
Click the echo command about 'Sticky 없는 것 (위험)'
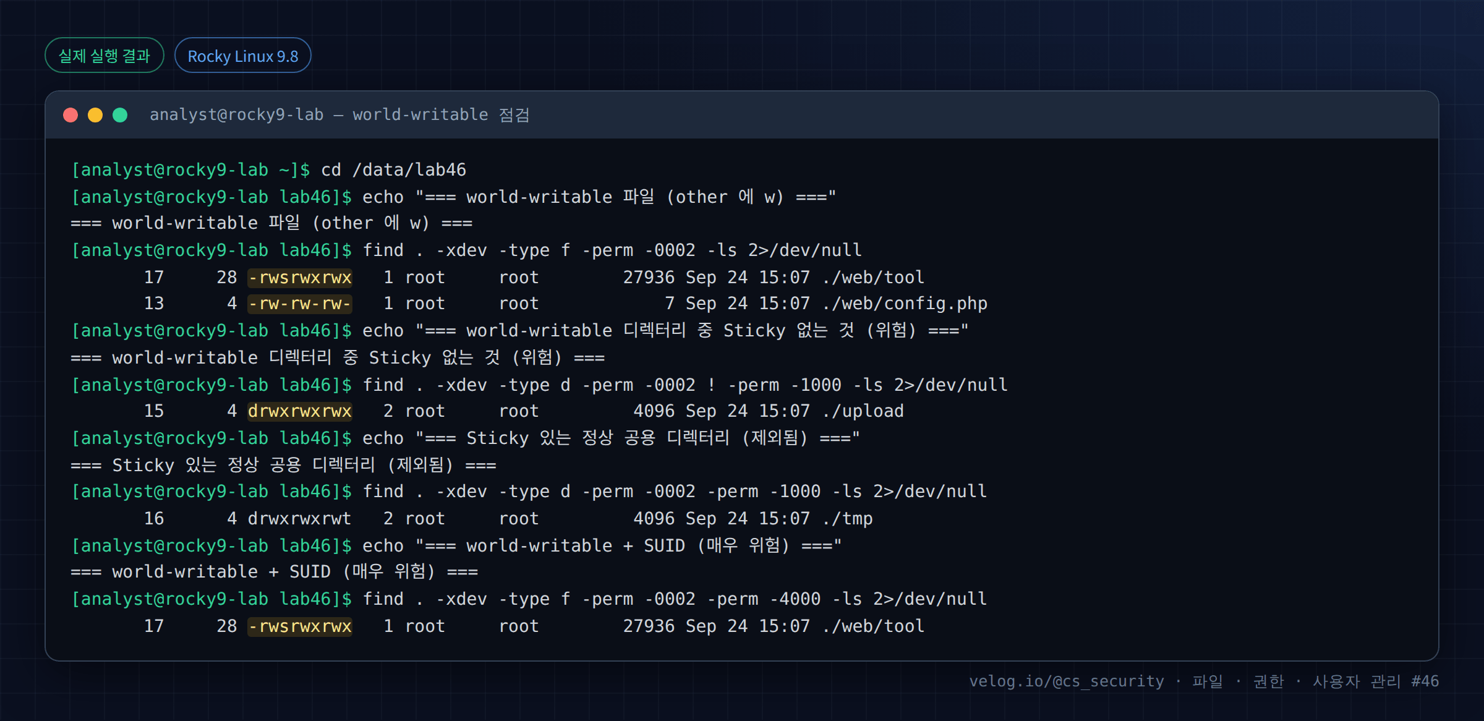coord(665,331)
